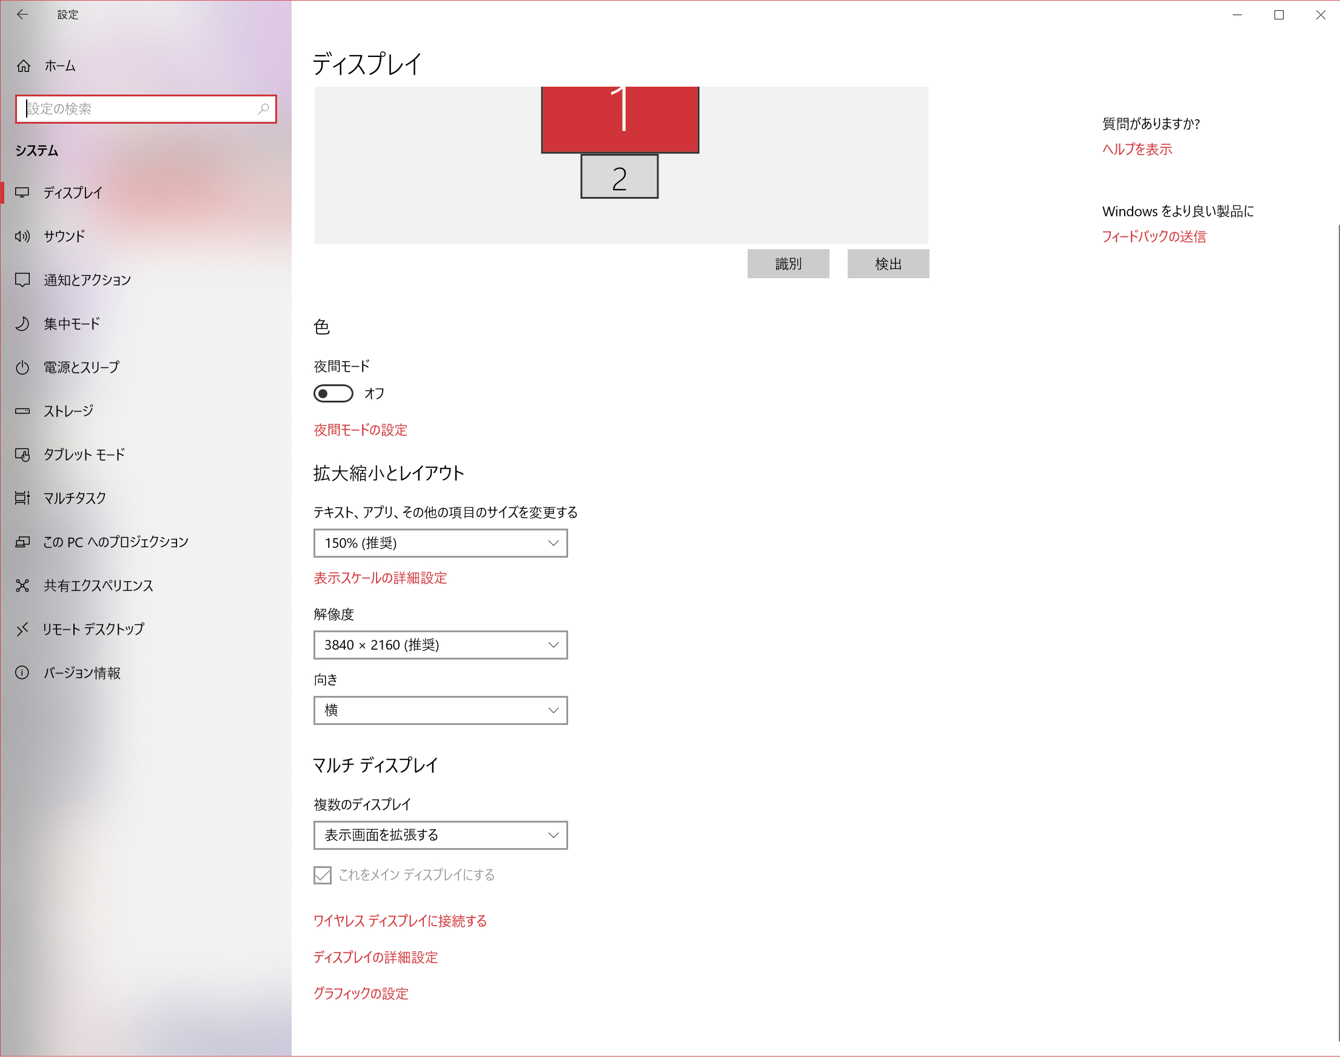This screenshot has height=1059, width=1340.
Task: Click the 集中モード moon icon
Action: point(22,324)
